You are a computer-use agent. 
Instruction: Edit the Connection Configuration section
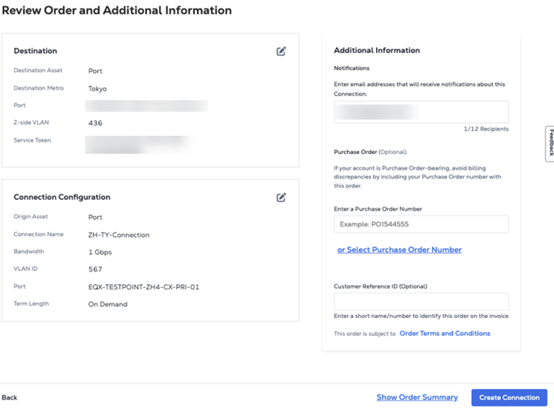(281, 198)
